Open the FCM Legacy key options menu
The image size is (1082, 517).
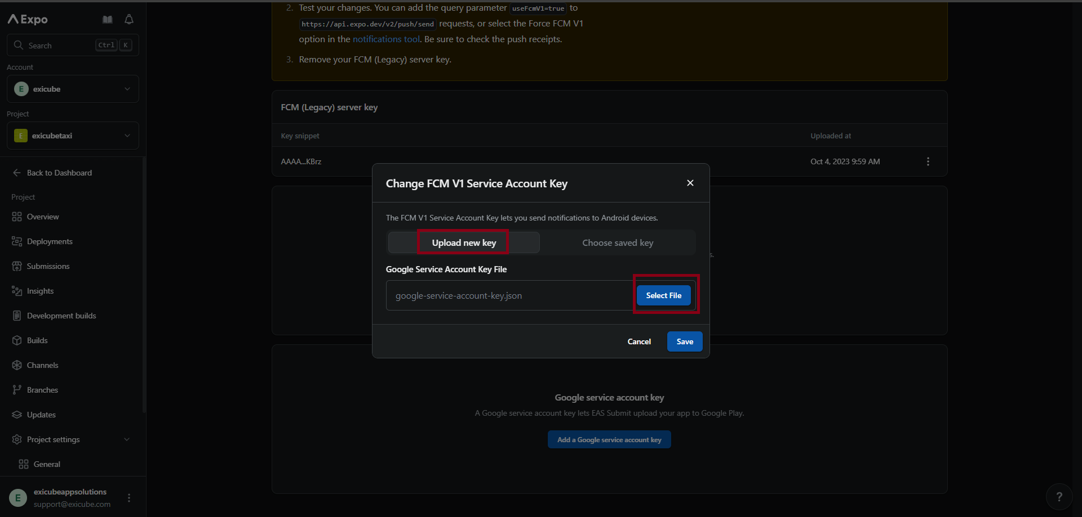coord(928,161)
